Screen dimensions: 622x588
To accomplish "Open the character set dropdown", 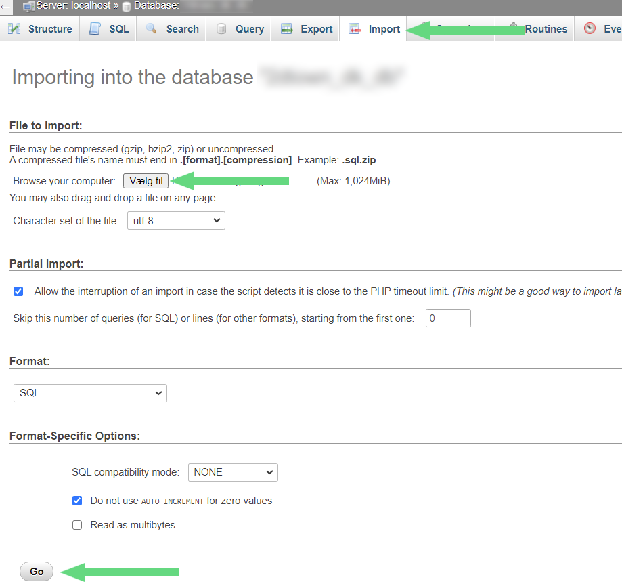I will point(176,220).
